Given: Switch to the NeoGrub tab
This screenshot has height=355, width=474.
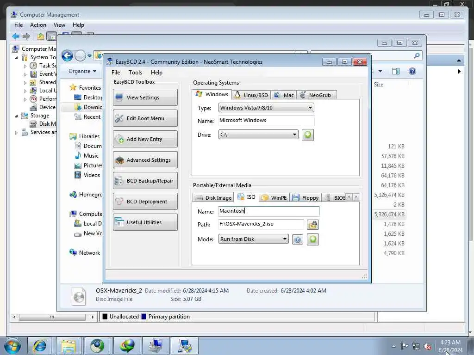Looking at the screenshot, I should click(x=316, y=95).
